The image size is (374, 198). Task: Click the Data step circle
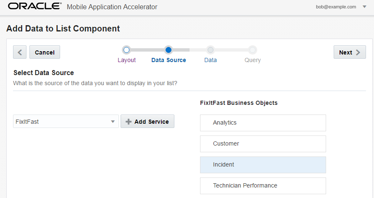click(211, 50)
